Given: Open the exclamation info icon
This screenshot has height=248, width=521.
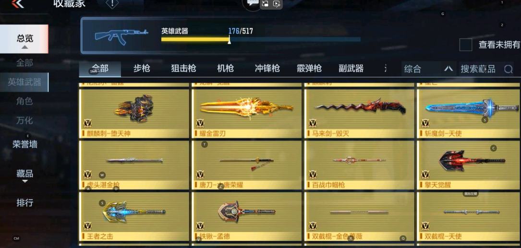Looking at the screenshot, I should (112, 3).
